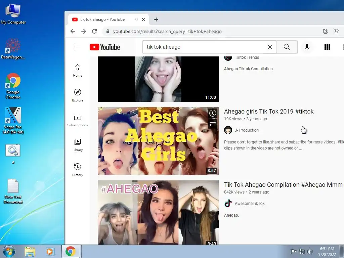Open title Tik Tok Ahegao Compilation

pos(283,185)
